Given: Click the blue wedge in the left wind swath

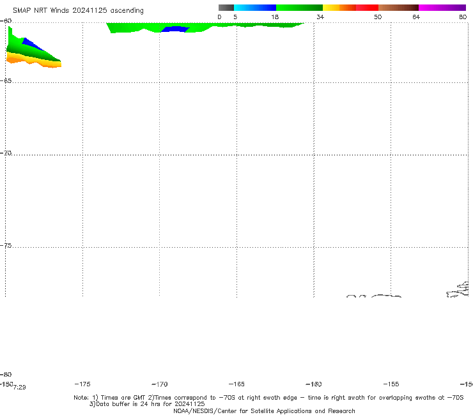Looking at the screenshot, I should (x=32, y=44).
